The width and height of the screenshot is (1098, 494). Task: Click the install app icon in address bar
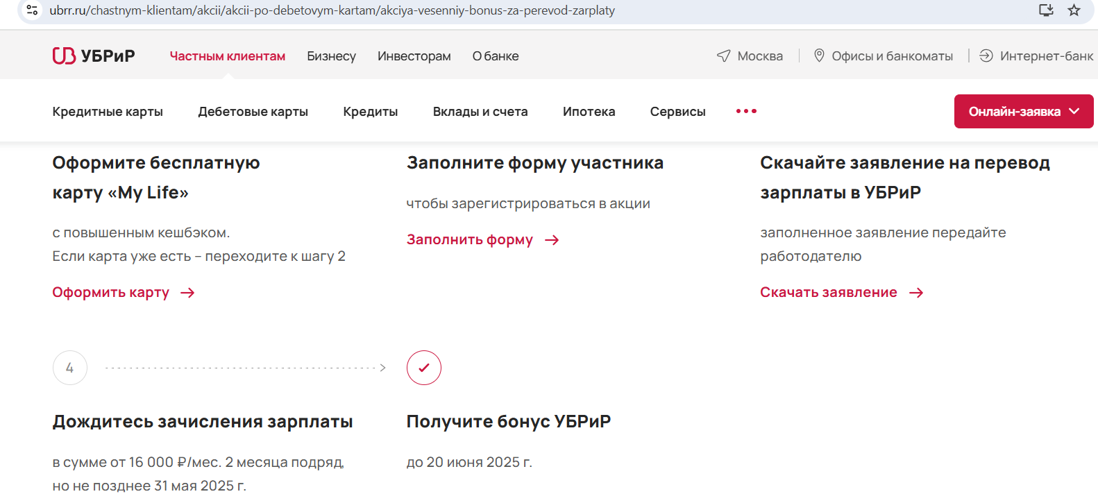1046,10
